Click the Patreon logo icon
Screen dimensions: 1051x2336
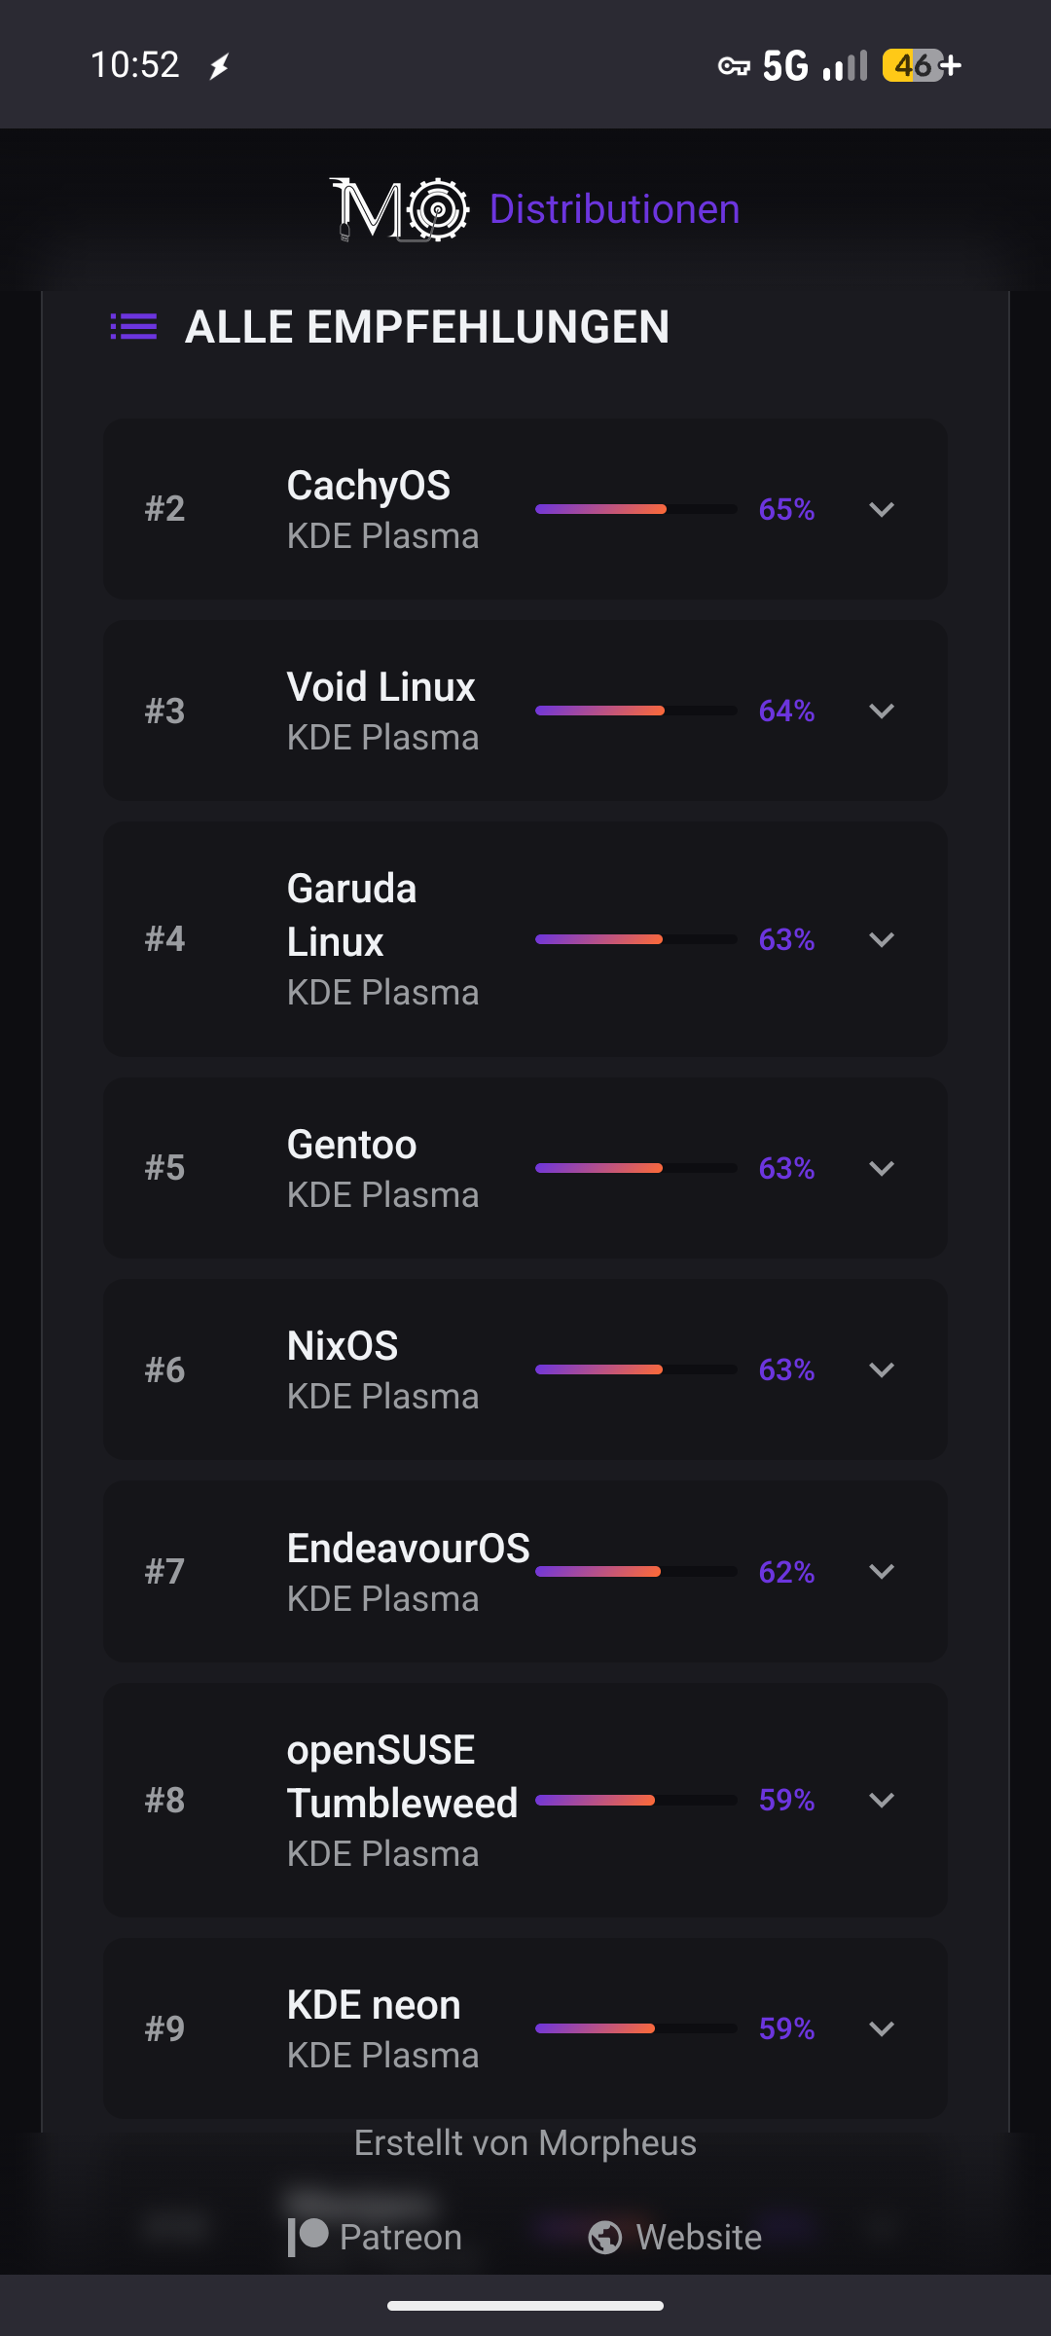pos(308,2237)
